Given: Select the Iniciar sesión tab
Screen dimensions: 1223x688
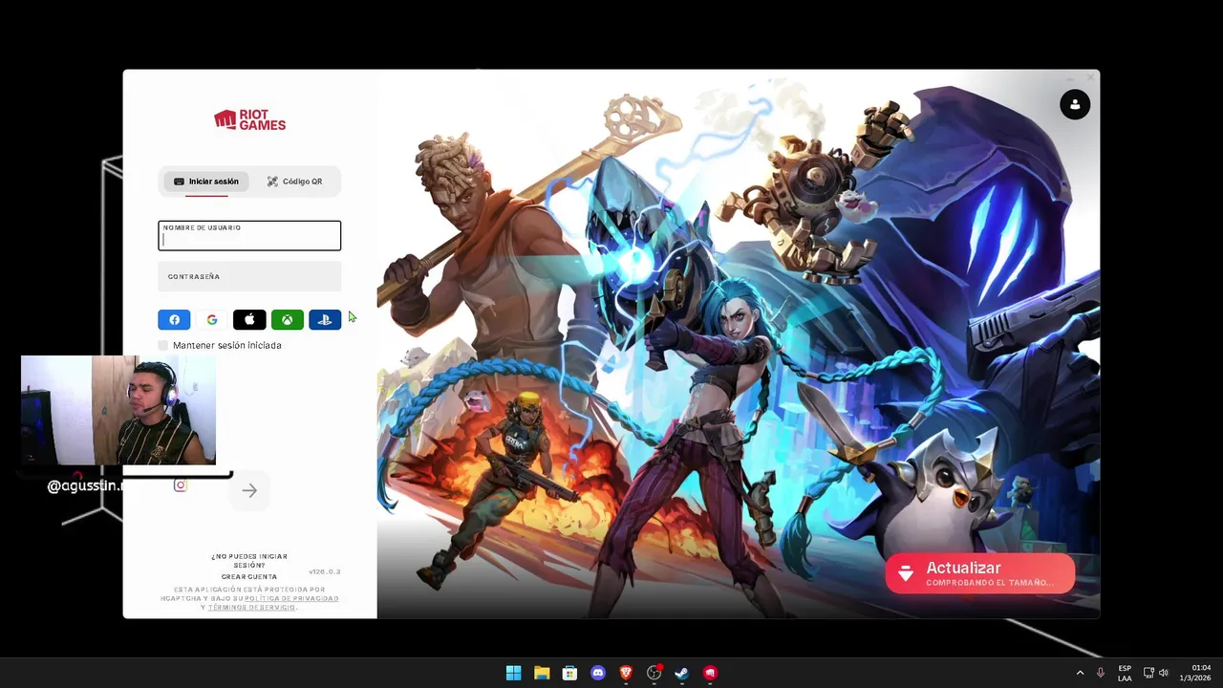Looking at the screenshot, I should (x=206, y=182).
